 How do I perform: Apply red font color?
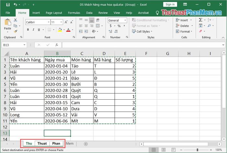pyautogui.click(x=68, y=30)
